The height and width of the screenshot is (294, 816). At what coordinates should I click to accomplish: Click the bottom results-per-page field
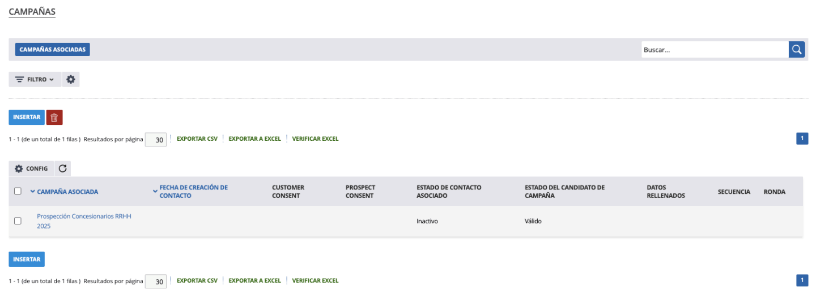point(156,281)
